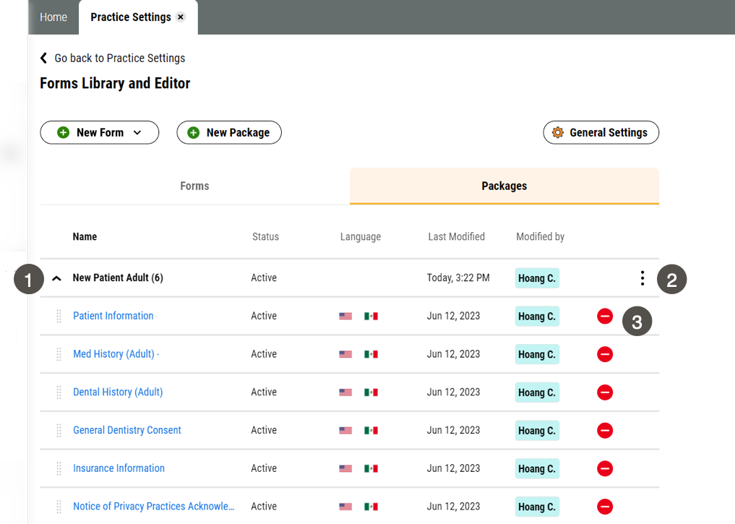The image size is (735, 524).
Task: Remove Med History (Adult) from package
Action: point(605,354)
